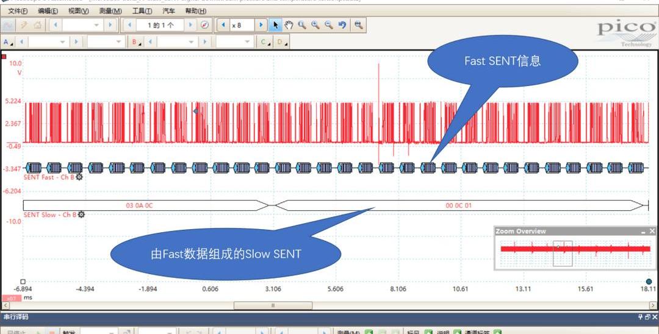Click the white square time ruler handle
659x334 pixels.
[23, 282]
